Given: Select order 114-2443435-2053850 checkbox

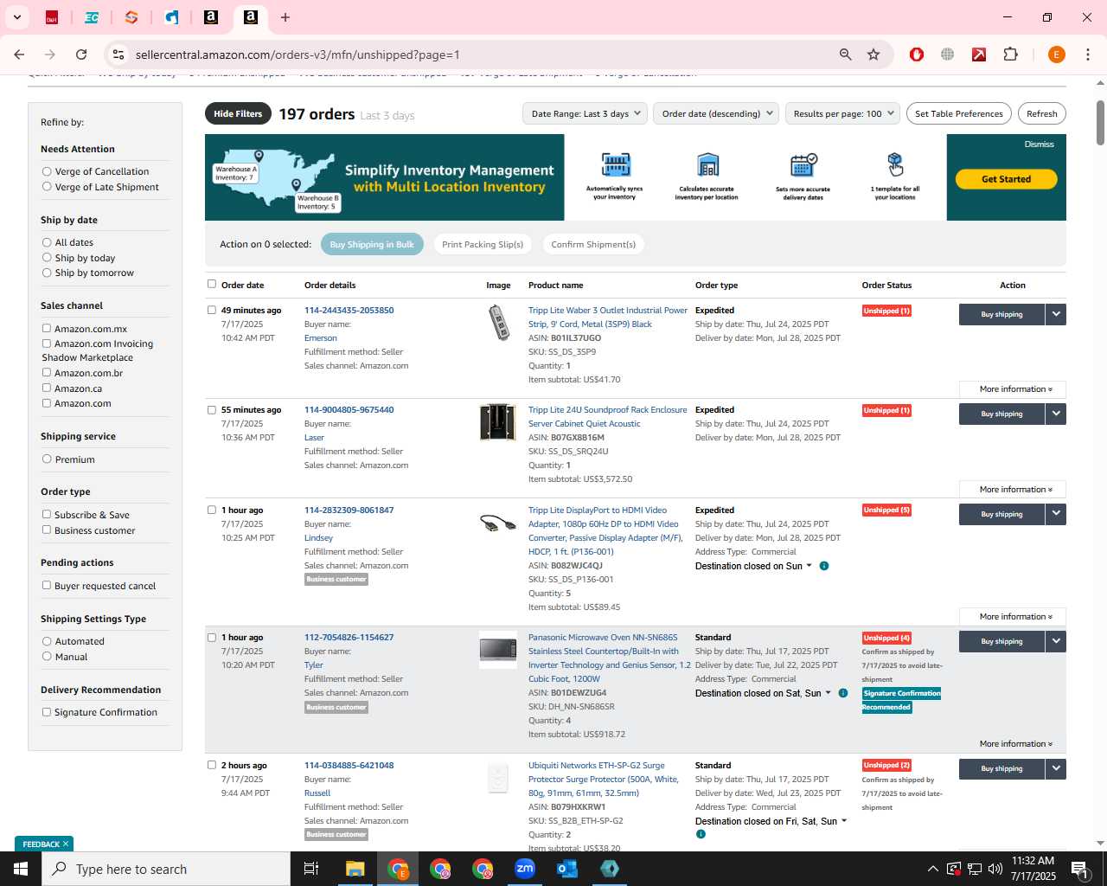Looking at the screenshot, I should (x=212, y=310).
